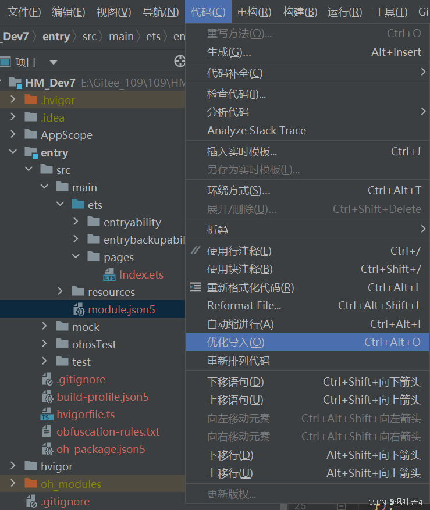
Task: Choose 使用块注释(B) entry
Action: click(308, 269)
